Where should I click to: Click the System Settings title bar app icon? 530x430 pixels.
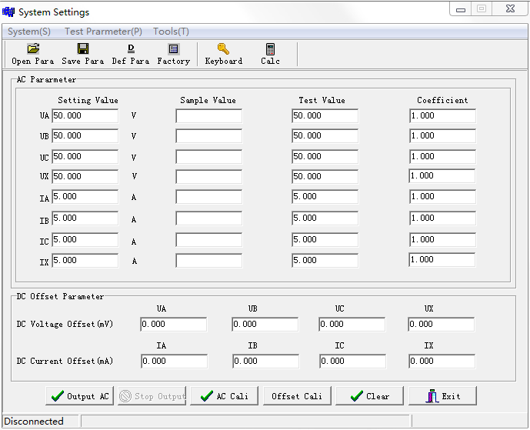point(8,12)
